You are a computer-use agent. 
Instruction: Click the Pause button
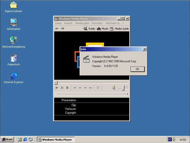(62, 88)
